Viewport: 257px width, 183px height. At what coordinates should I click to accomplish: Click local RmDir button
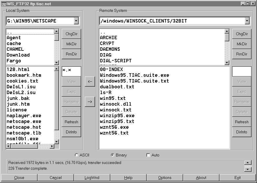(71, 54)
